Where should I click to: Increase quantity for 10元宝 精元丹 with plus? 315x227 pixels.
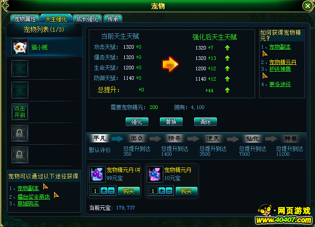click(x=162, y=191)
